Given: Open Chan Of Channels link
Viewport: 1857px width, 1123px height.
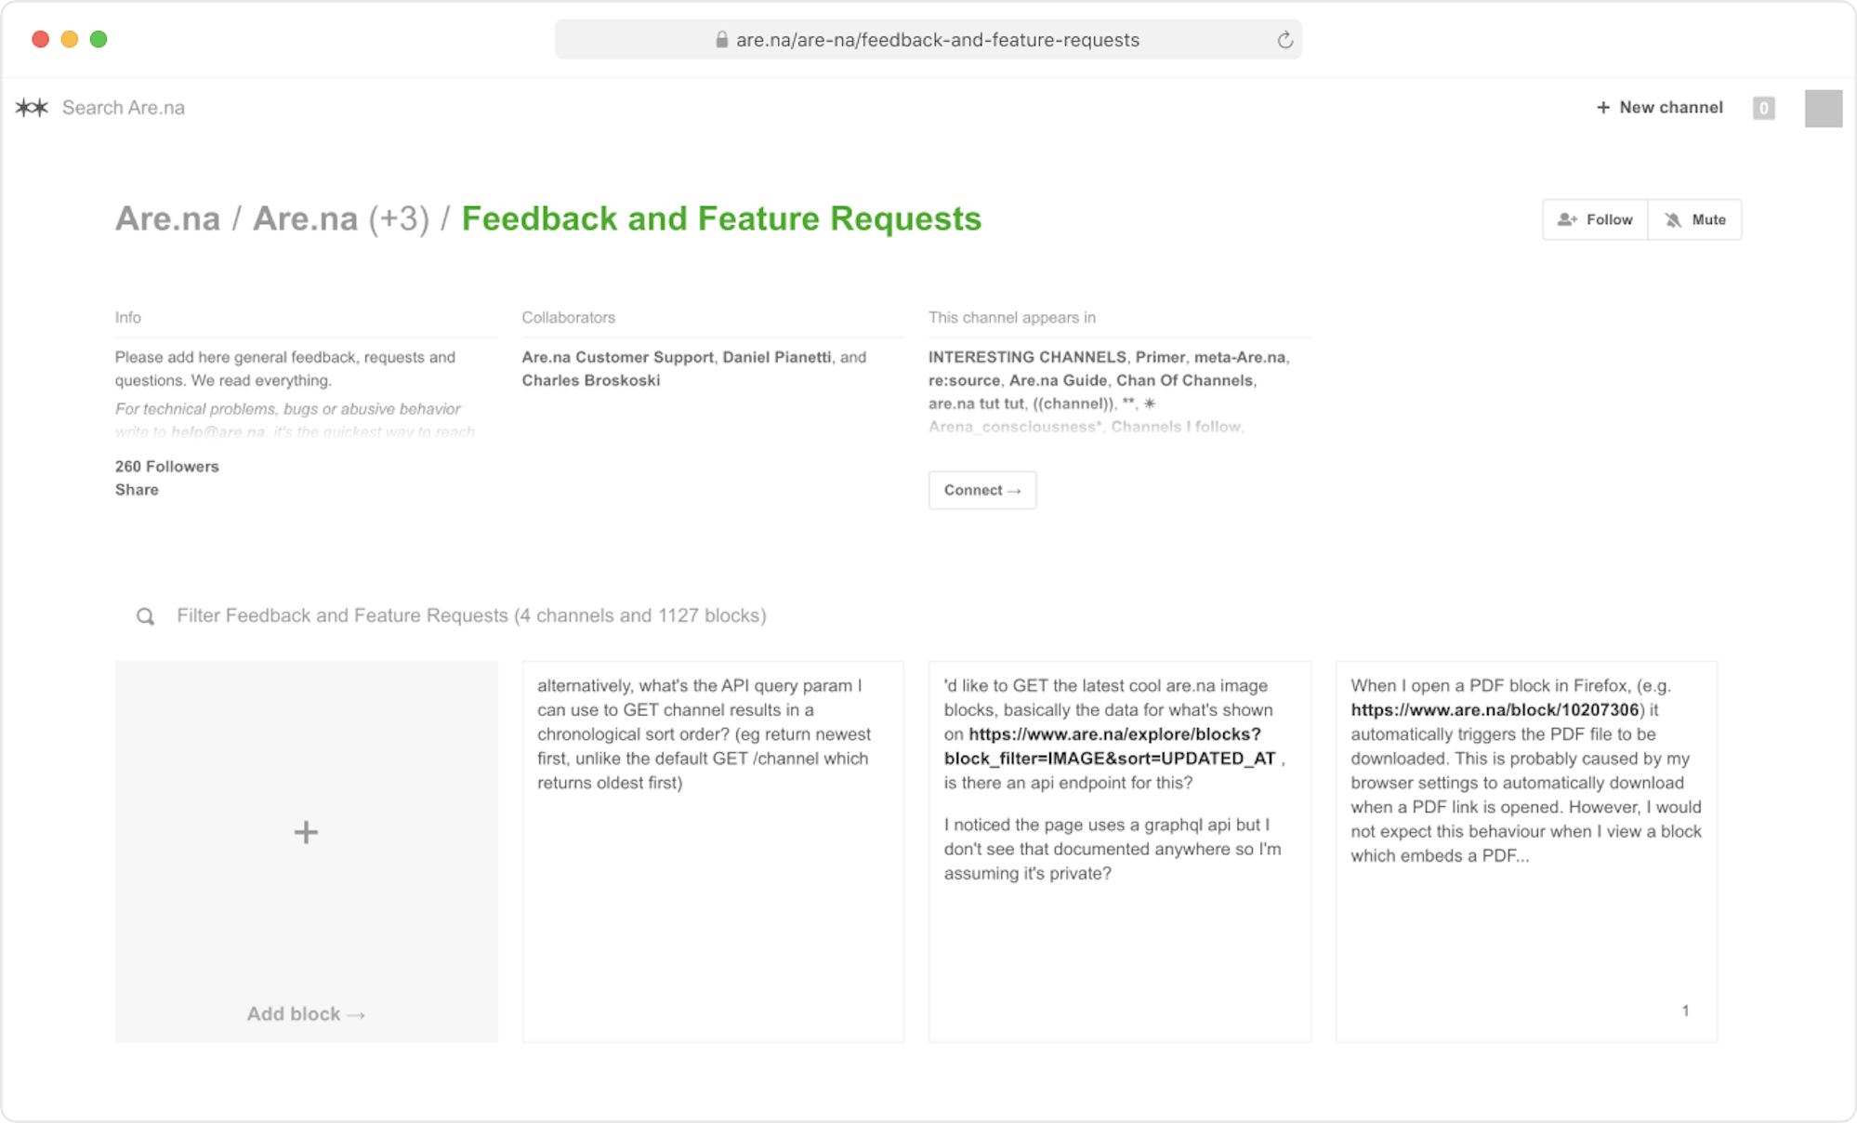Looking at the screenshot, I should [1184, 380].
